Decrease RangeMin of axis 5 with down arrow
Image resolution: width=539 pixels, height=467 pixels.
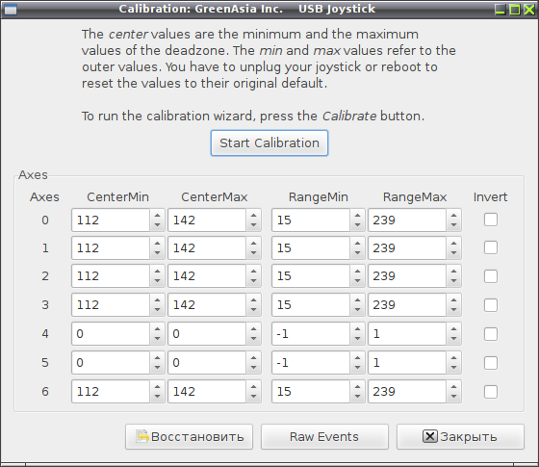coord(357,368)
